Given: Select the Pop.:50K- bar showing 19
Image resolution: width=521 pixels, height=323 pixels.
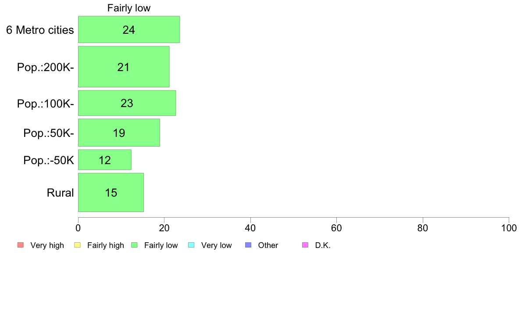Looking at the screenshot, I should (119, 133).
